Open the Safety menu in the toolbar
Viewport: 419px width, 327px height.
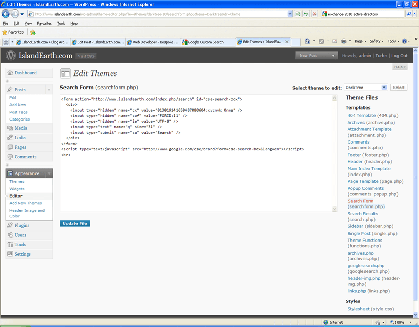tap(375, 41)
